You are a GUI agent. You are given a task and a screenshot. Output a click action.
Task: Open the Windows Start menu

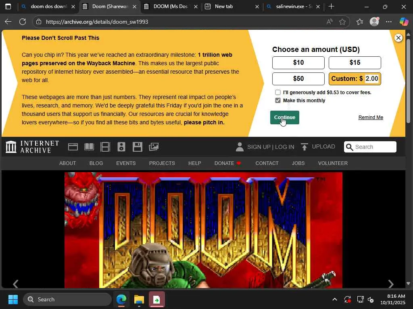[13, 299]
